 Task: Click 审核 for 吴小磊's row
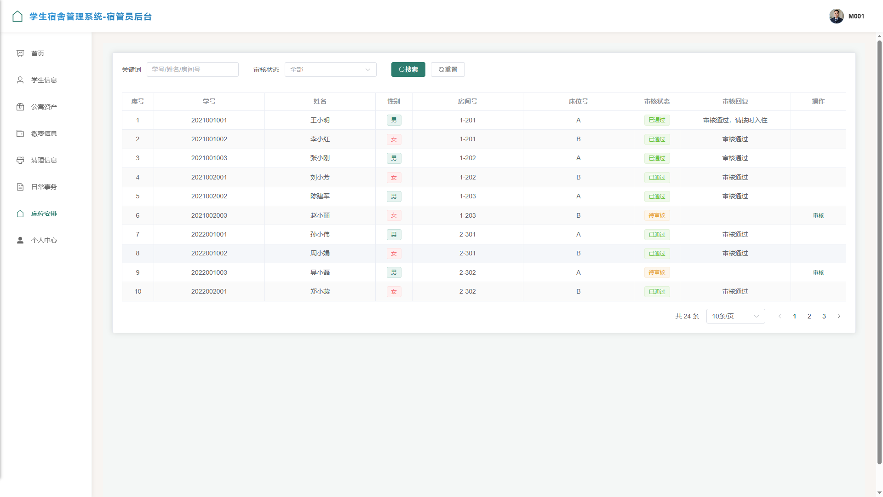pos(818,272)
